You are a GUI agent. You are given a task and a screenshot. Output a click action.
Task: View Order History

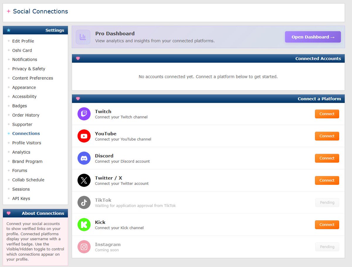(26, 115)
